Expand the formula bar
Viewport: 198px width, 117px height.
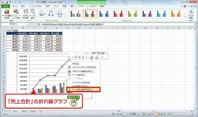(195, 24)
